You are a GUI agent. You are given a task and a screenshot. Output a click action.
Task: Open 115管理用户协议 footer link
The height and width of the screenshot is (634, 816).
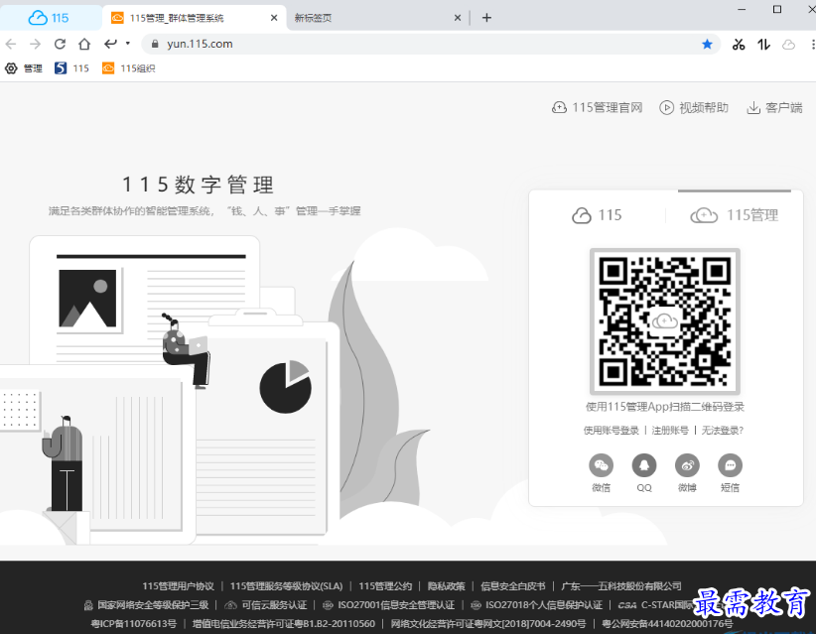179,586
